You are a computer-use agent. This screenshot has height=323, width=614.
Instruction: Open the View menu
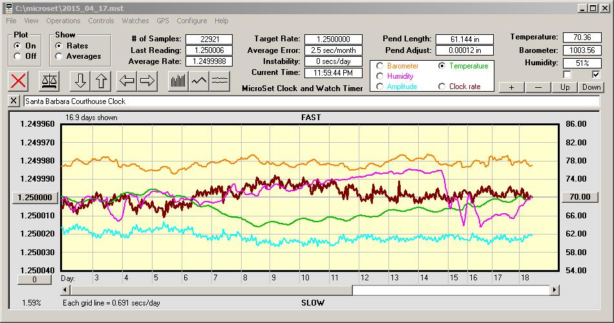[x=31, y=21]
